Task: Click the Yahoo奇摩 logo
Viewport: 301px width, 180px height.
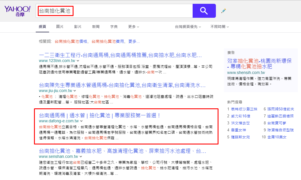Action: point(17,11)
